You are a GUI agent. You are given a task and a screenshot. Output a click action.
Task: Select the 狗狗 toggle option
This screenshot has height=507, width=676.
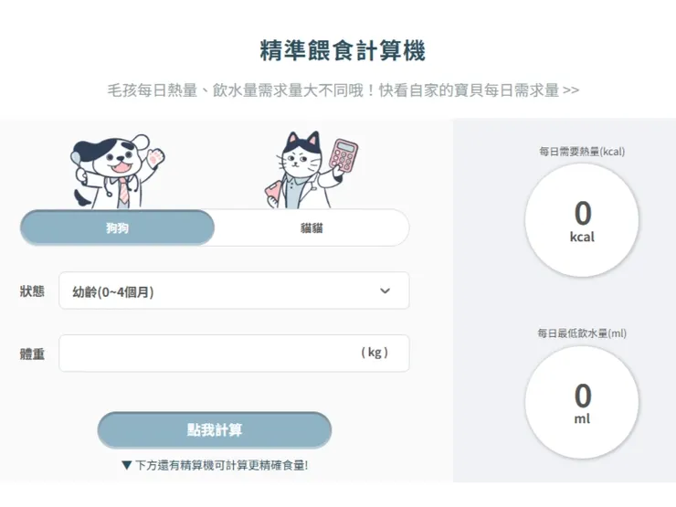[117, 227]
